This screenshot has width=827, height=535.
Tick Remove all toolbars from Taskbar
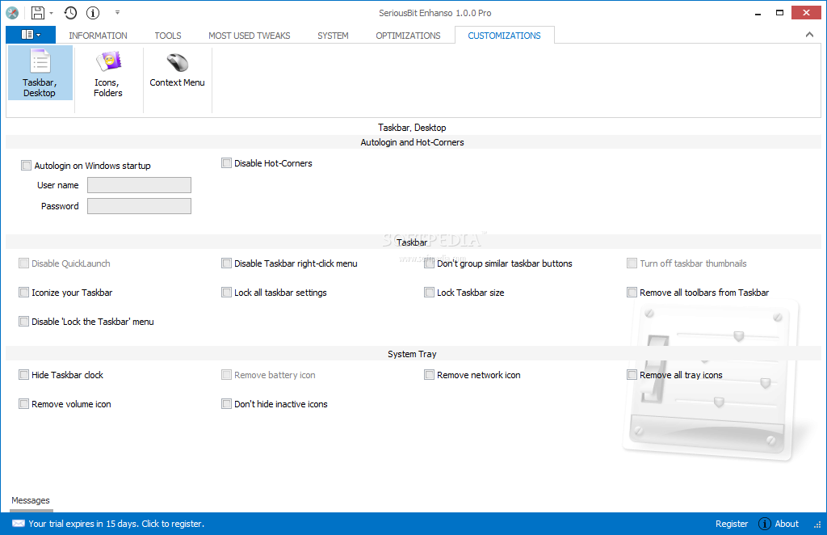click(632, 293)
